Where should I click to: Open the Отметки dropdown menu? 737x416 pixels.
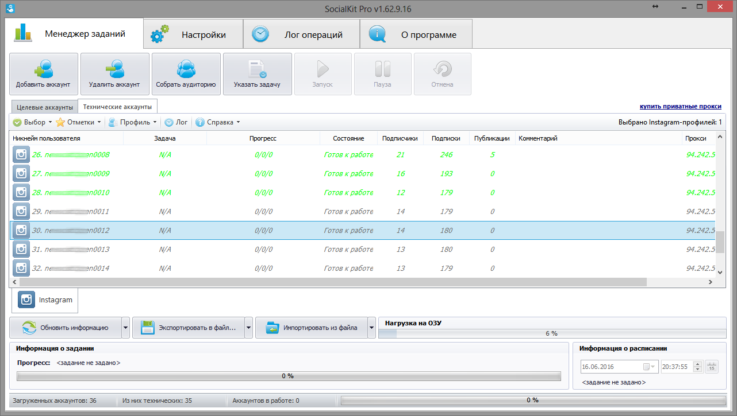79,122
